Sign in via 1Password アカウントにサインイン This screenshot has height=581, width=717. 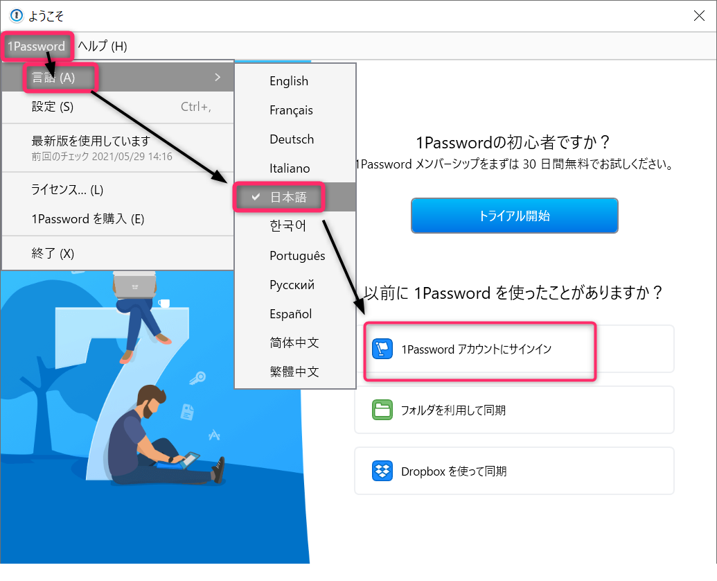click(x=515, y=349)
